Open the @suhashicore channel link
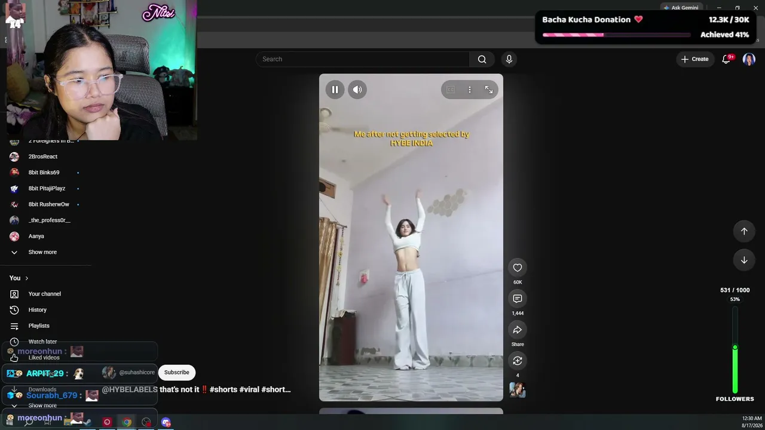The width and height of the screenshot is (765, 430). point(137,372)
